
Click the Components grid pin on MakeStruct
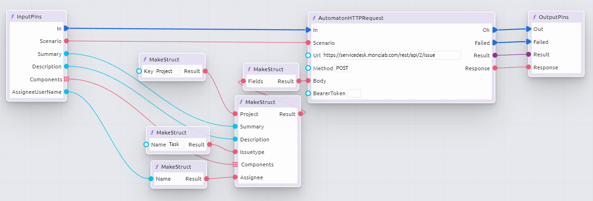(x=235, y=164)
